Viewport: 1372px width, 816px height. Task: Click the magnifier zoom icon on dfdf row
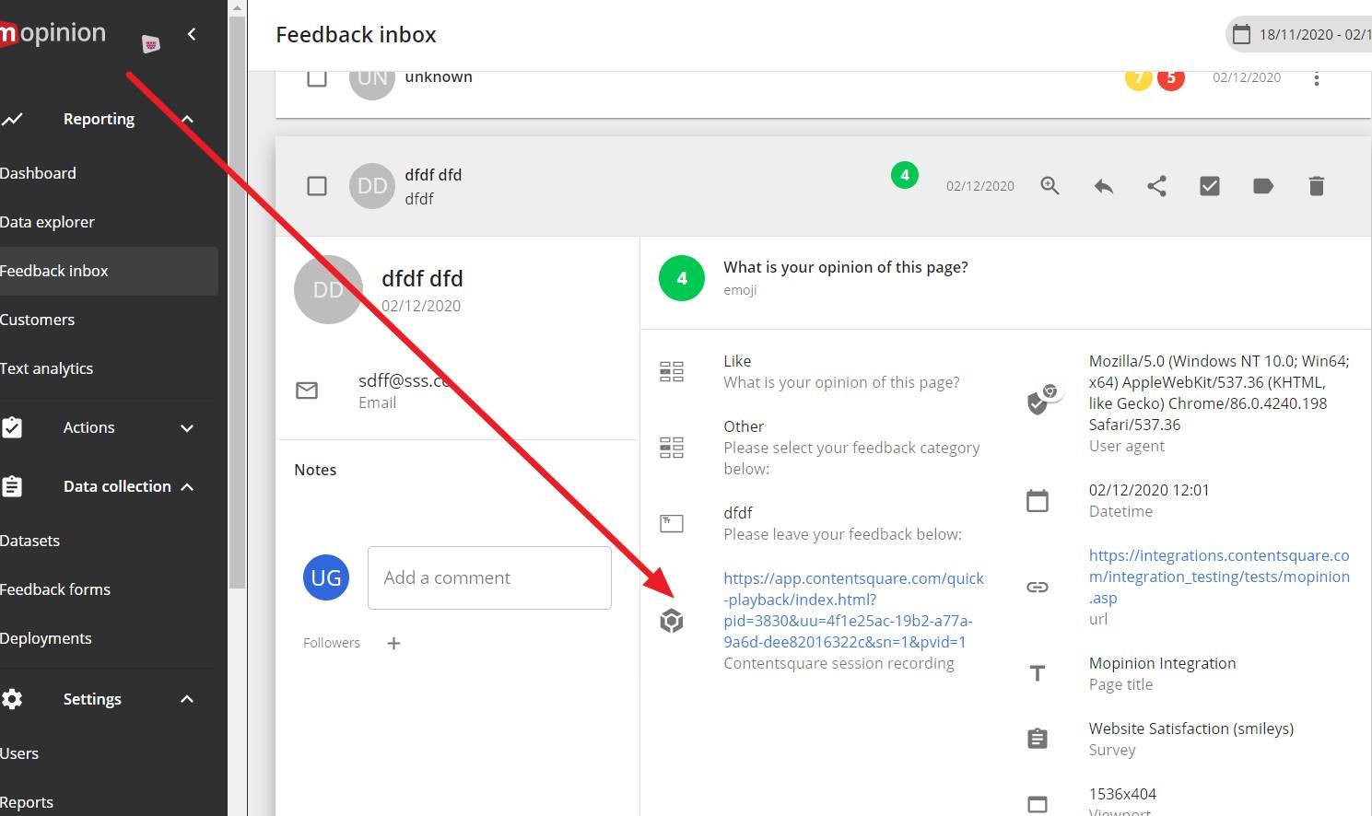[x=1050, y=186]
